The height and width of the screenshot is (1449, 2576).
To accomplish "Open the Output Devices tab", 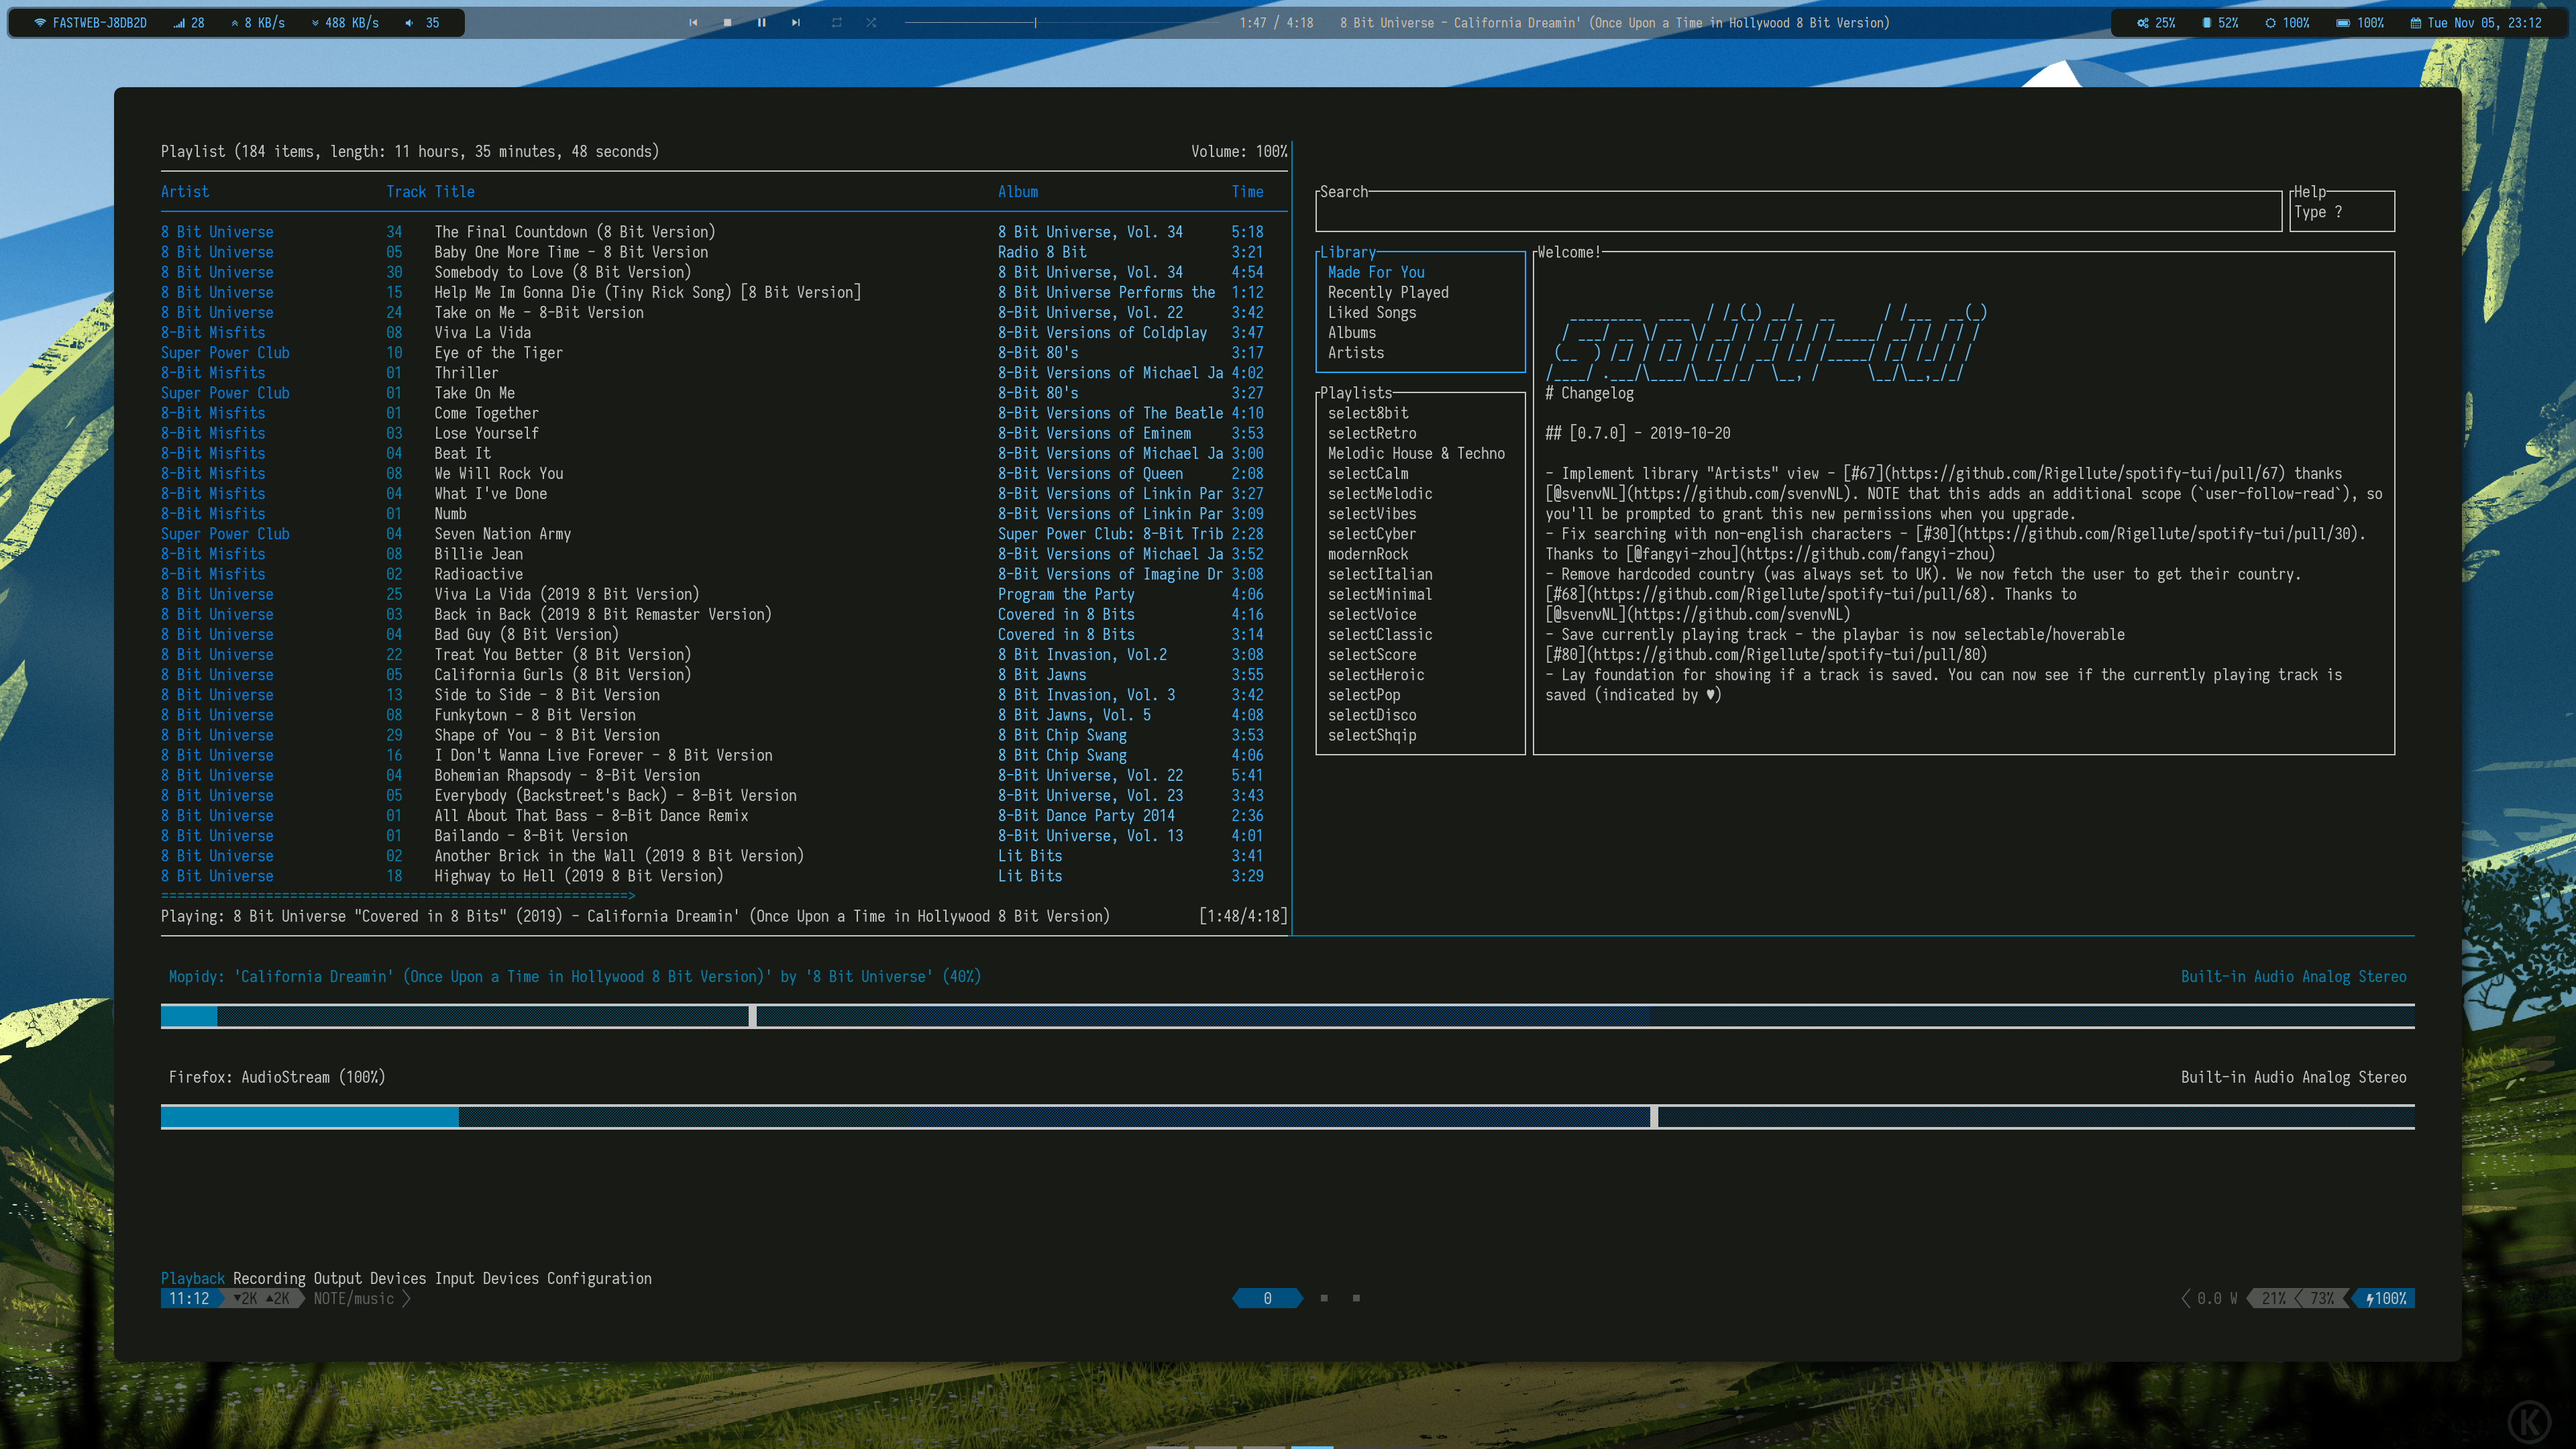I will [x=369, y=1278].
